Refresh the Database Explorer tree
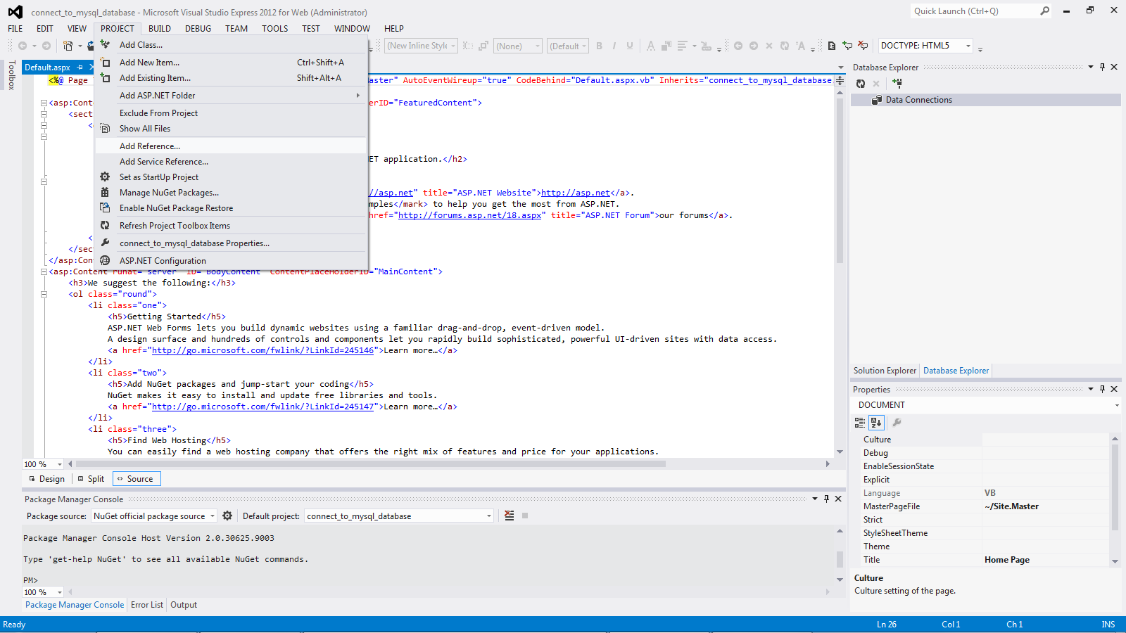The width and height of the screenshot is (1126, 633). (x=861, y=84)
